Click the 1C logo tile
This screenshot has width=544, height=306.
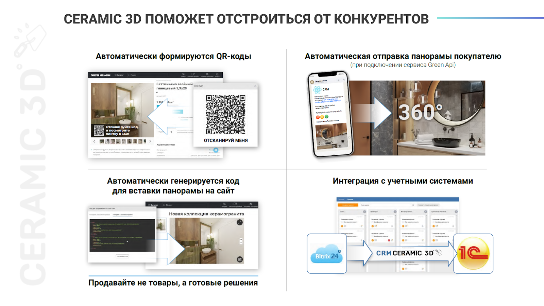coord(473,254)
